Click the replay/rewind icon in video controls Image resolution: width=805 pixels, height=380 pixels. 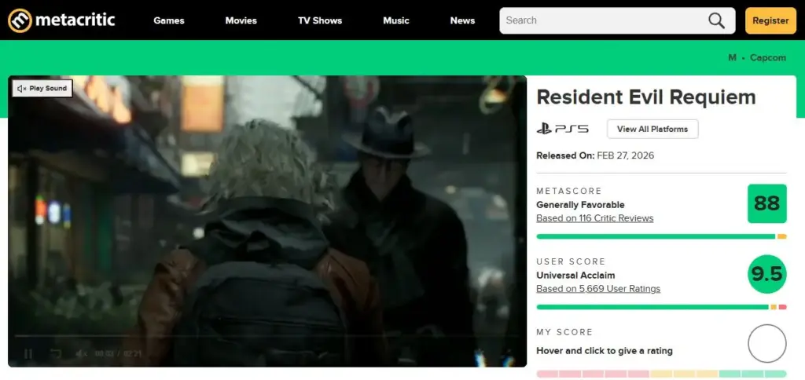pos(56,353)
